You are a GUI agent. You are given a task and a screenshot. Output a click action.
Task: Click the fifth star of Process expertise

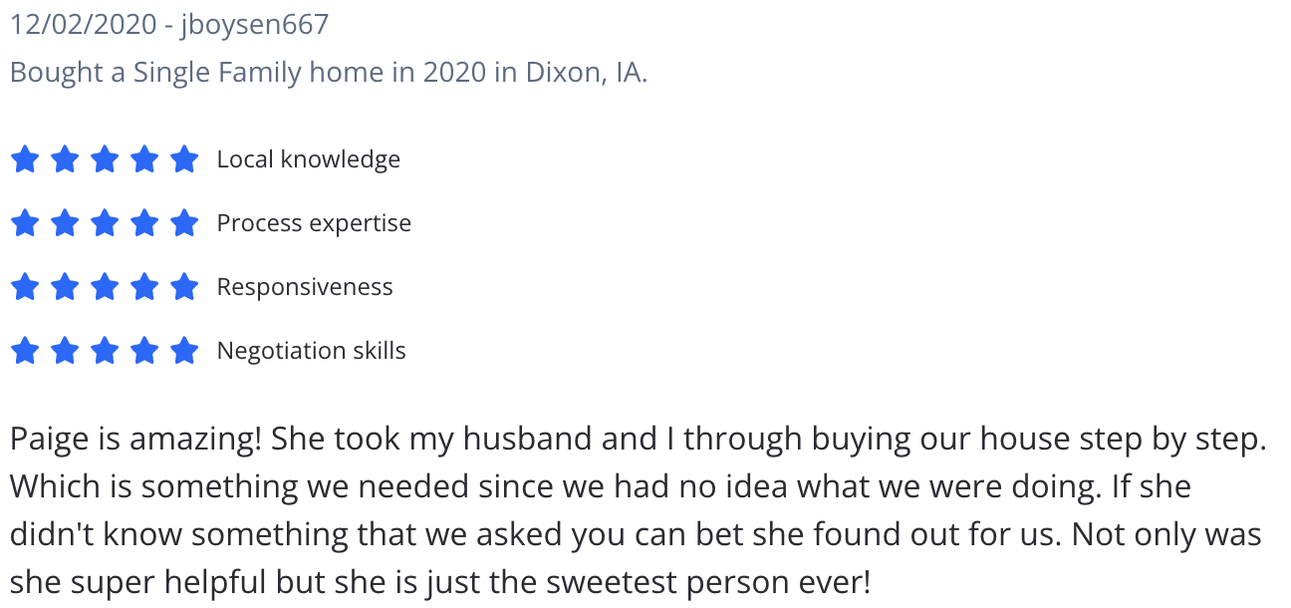coord(184,223)
